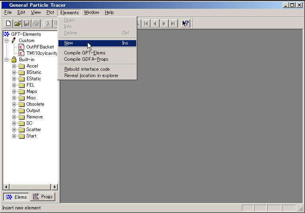The height and width of the screenshot is (213, 305).
Task: Click the Obsolete folder icon
Action: click(21, 105)
